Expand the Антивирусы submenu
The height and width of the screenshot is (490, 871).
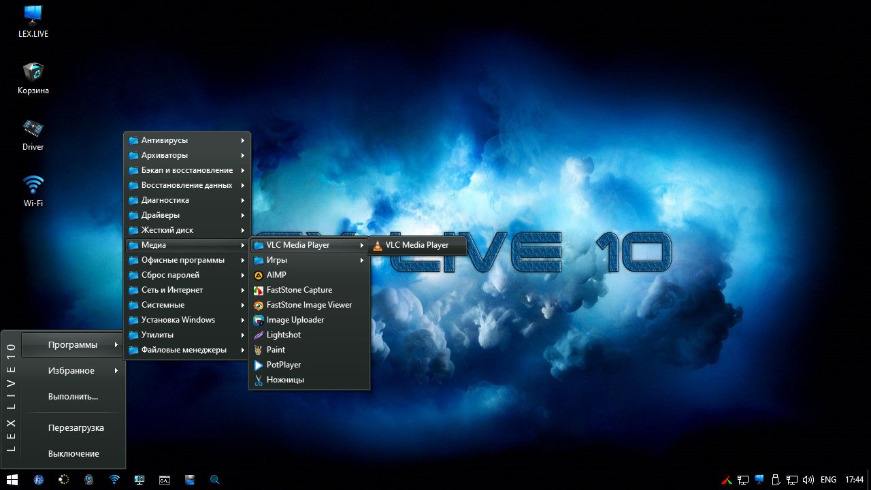[x=187, y=140]
